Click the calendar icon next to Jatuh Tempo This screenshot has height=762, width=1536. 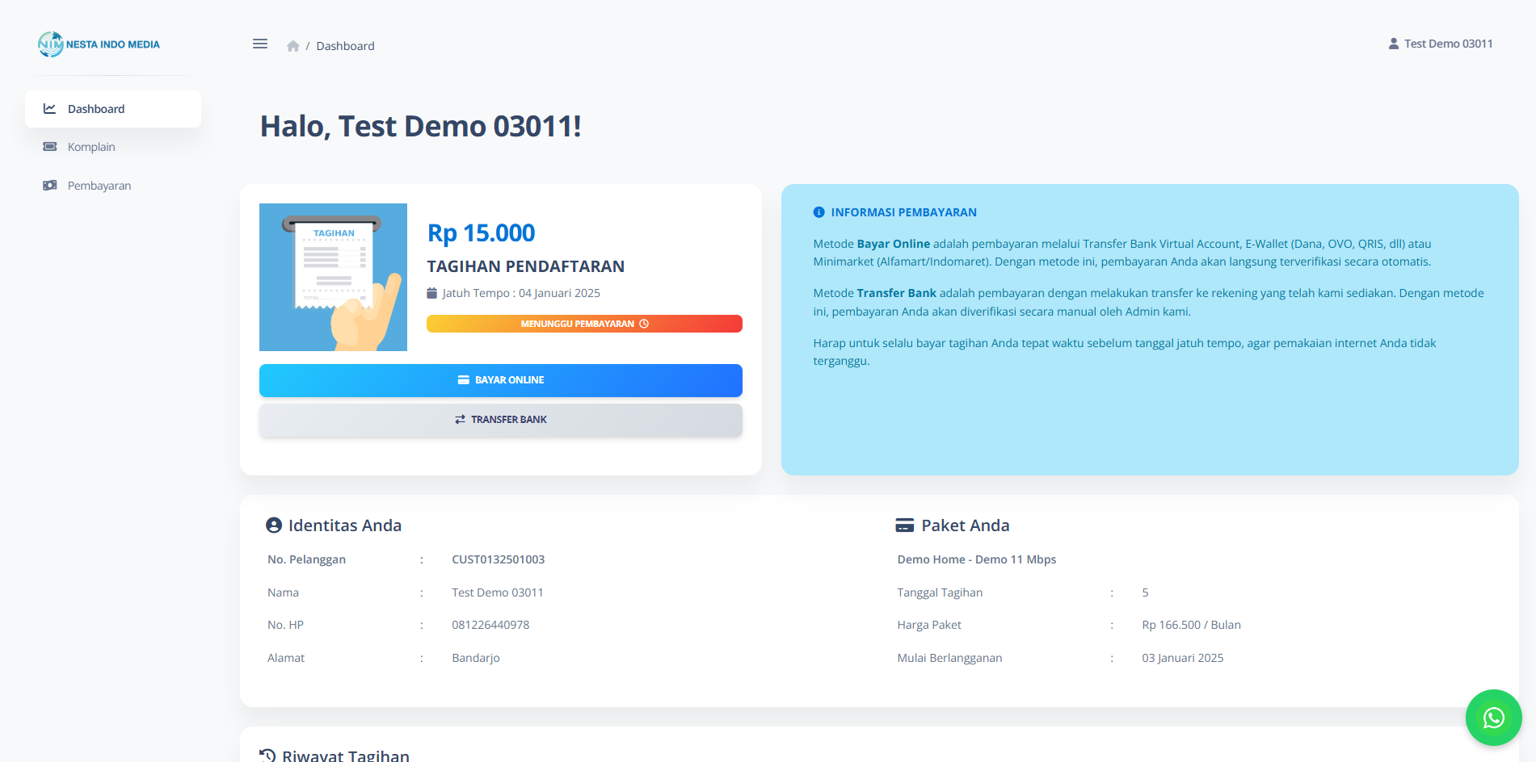click(432, 292)
